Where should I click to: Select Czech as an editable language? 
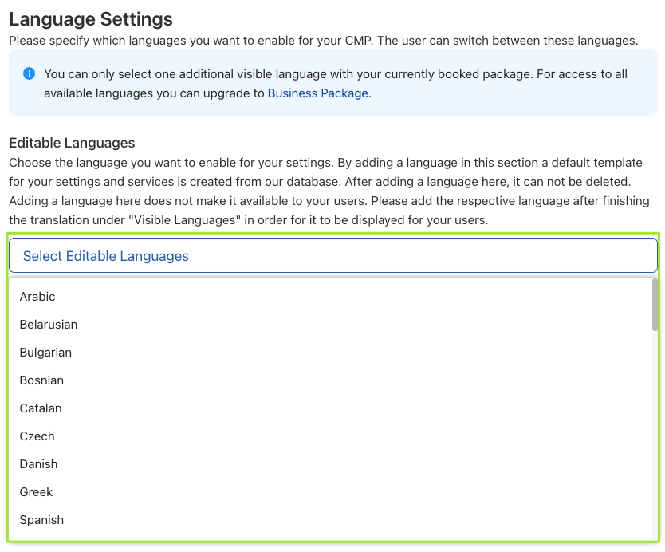[x=37, y=436]
